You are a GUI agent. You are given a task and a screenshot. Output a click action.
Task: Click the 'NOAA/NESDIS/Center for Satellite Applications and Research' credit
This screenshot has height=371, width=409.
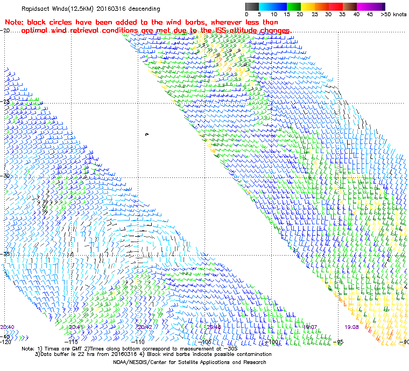coord(189,362)
